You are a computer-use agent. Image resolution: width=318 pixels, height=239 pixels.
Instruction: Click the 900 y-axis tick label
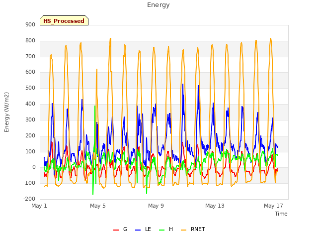coord(30,25)
